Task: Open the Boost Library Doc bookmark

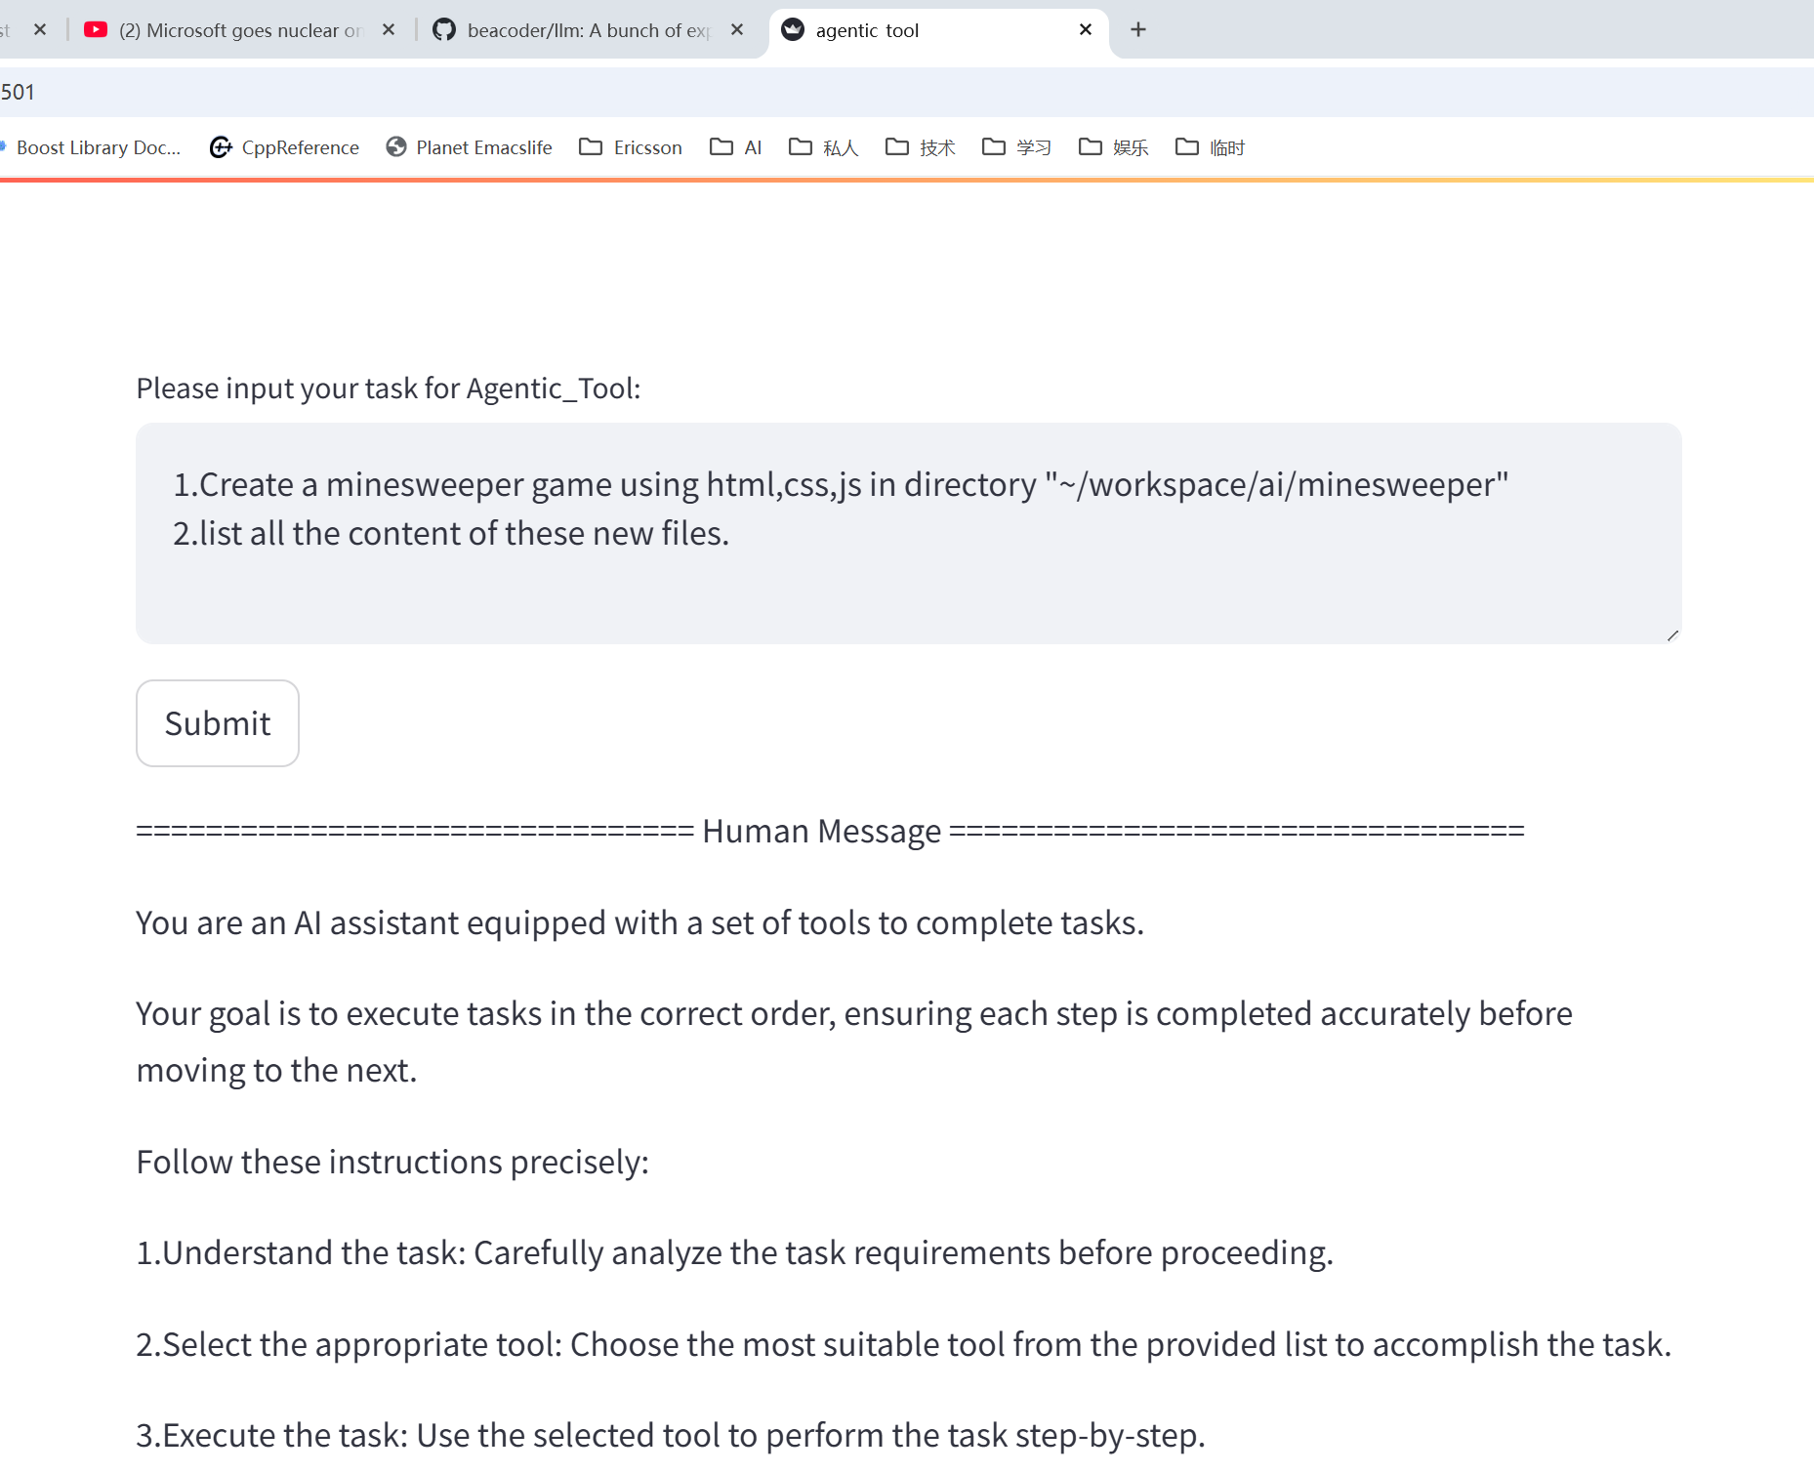Action: pyautogui.click(x=91, y=147)
